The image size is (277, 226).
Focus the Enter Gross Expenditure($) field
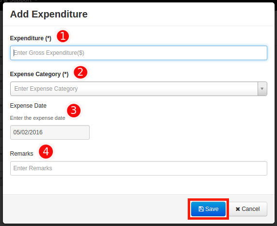click(x=139, y=53)
